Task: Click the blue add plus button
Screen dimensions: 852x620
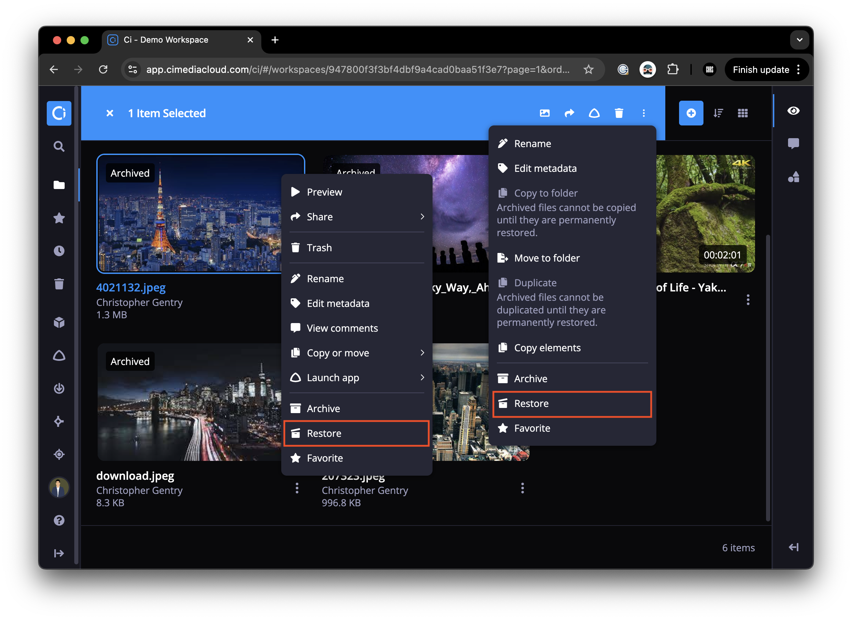Action: [691, 113]
